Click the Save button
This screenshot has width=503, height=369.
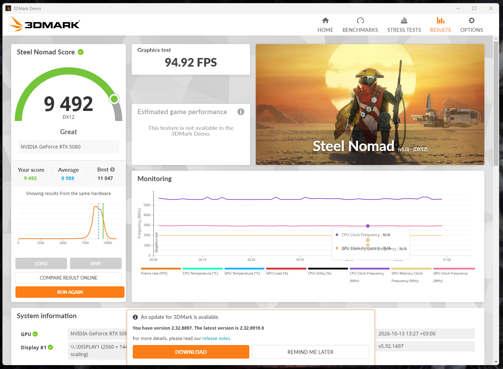(x=96, y=263)
